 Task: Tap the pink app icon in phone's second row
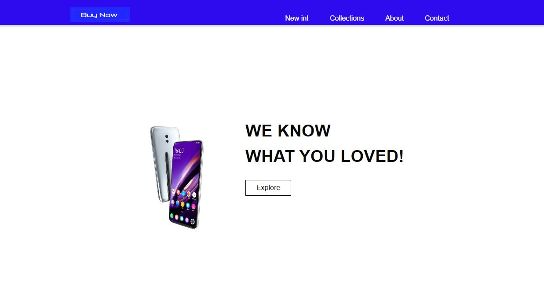(194, 206)
